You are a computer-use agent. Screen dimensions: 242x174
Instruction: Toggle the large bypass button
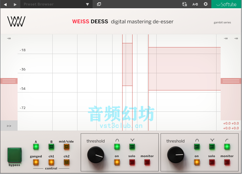click(x=14, y=155)
